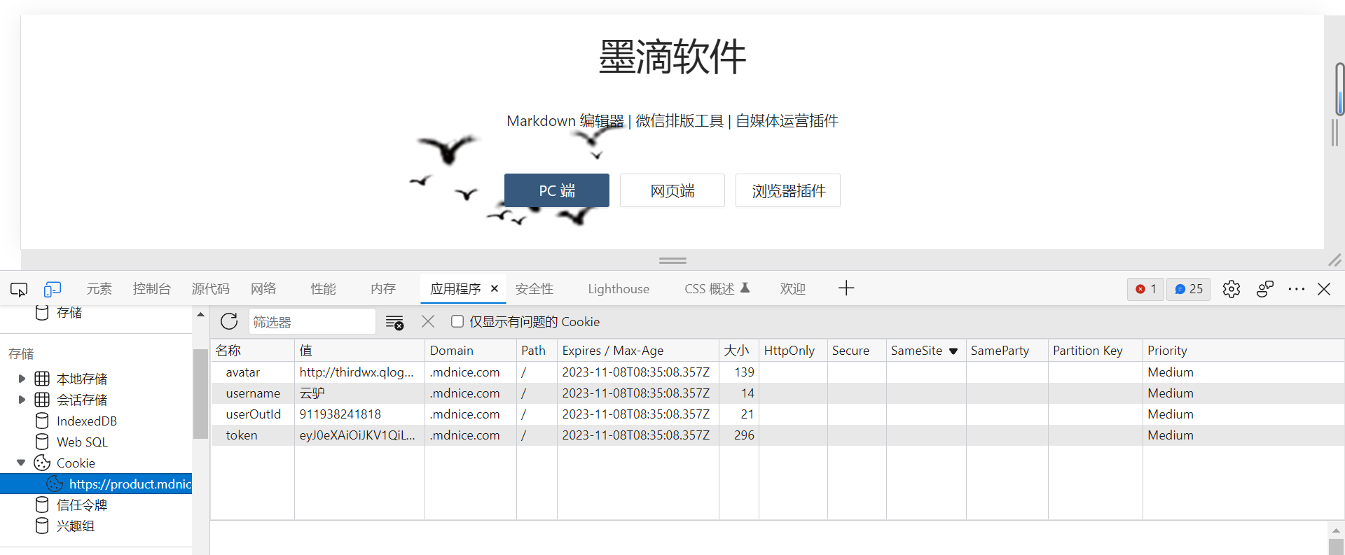Screen dimensions: 1345x555
Task: Open DevTools settings gear
Action: [1231, 289]
